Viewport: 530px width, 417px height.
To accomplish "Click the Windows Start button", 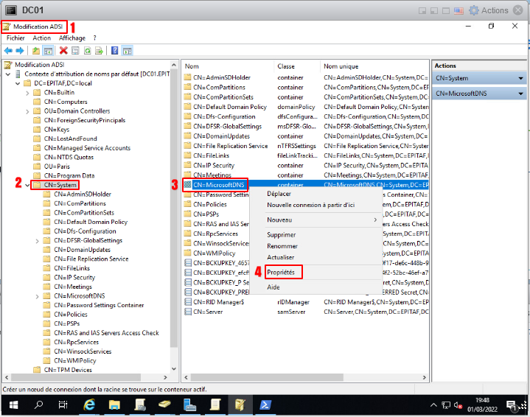I will point(13,405).
